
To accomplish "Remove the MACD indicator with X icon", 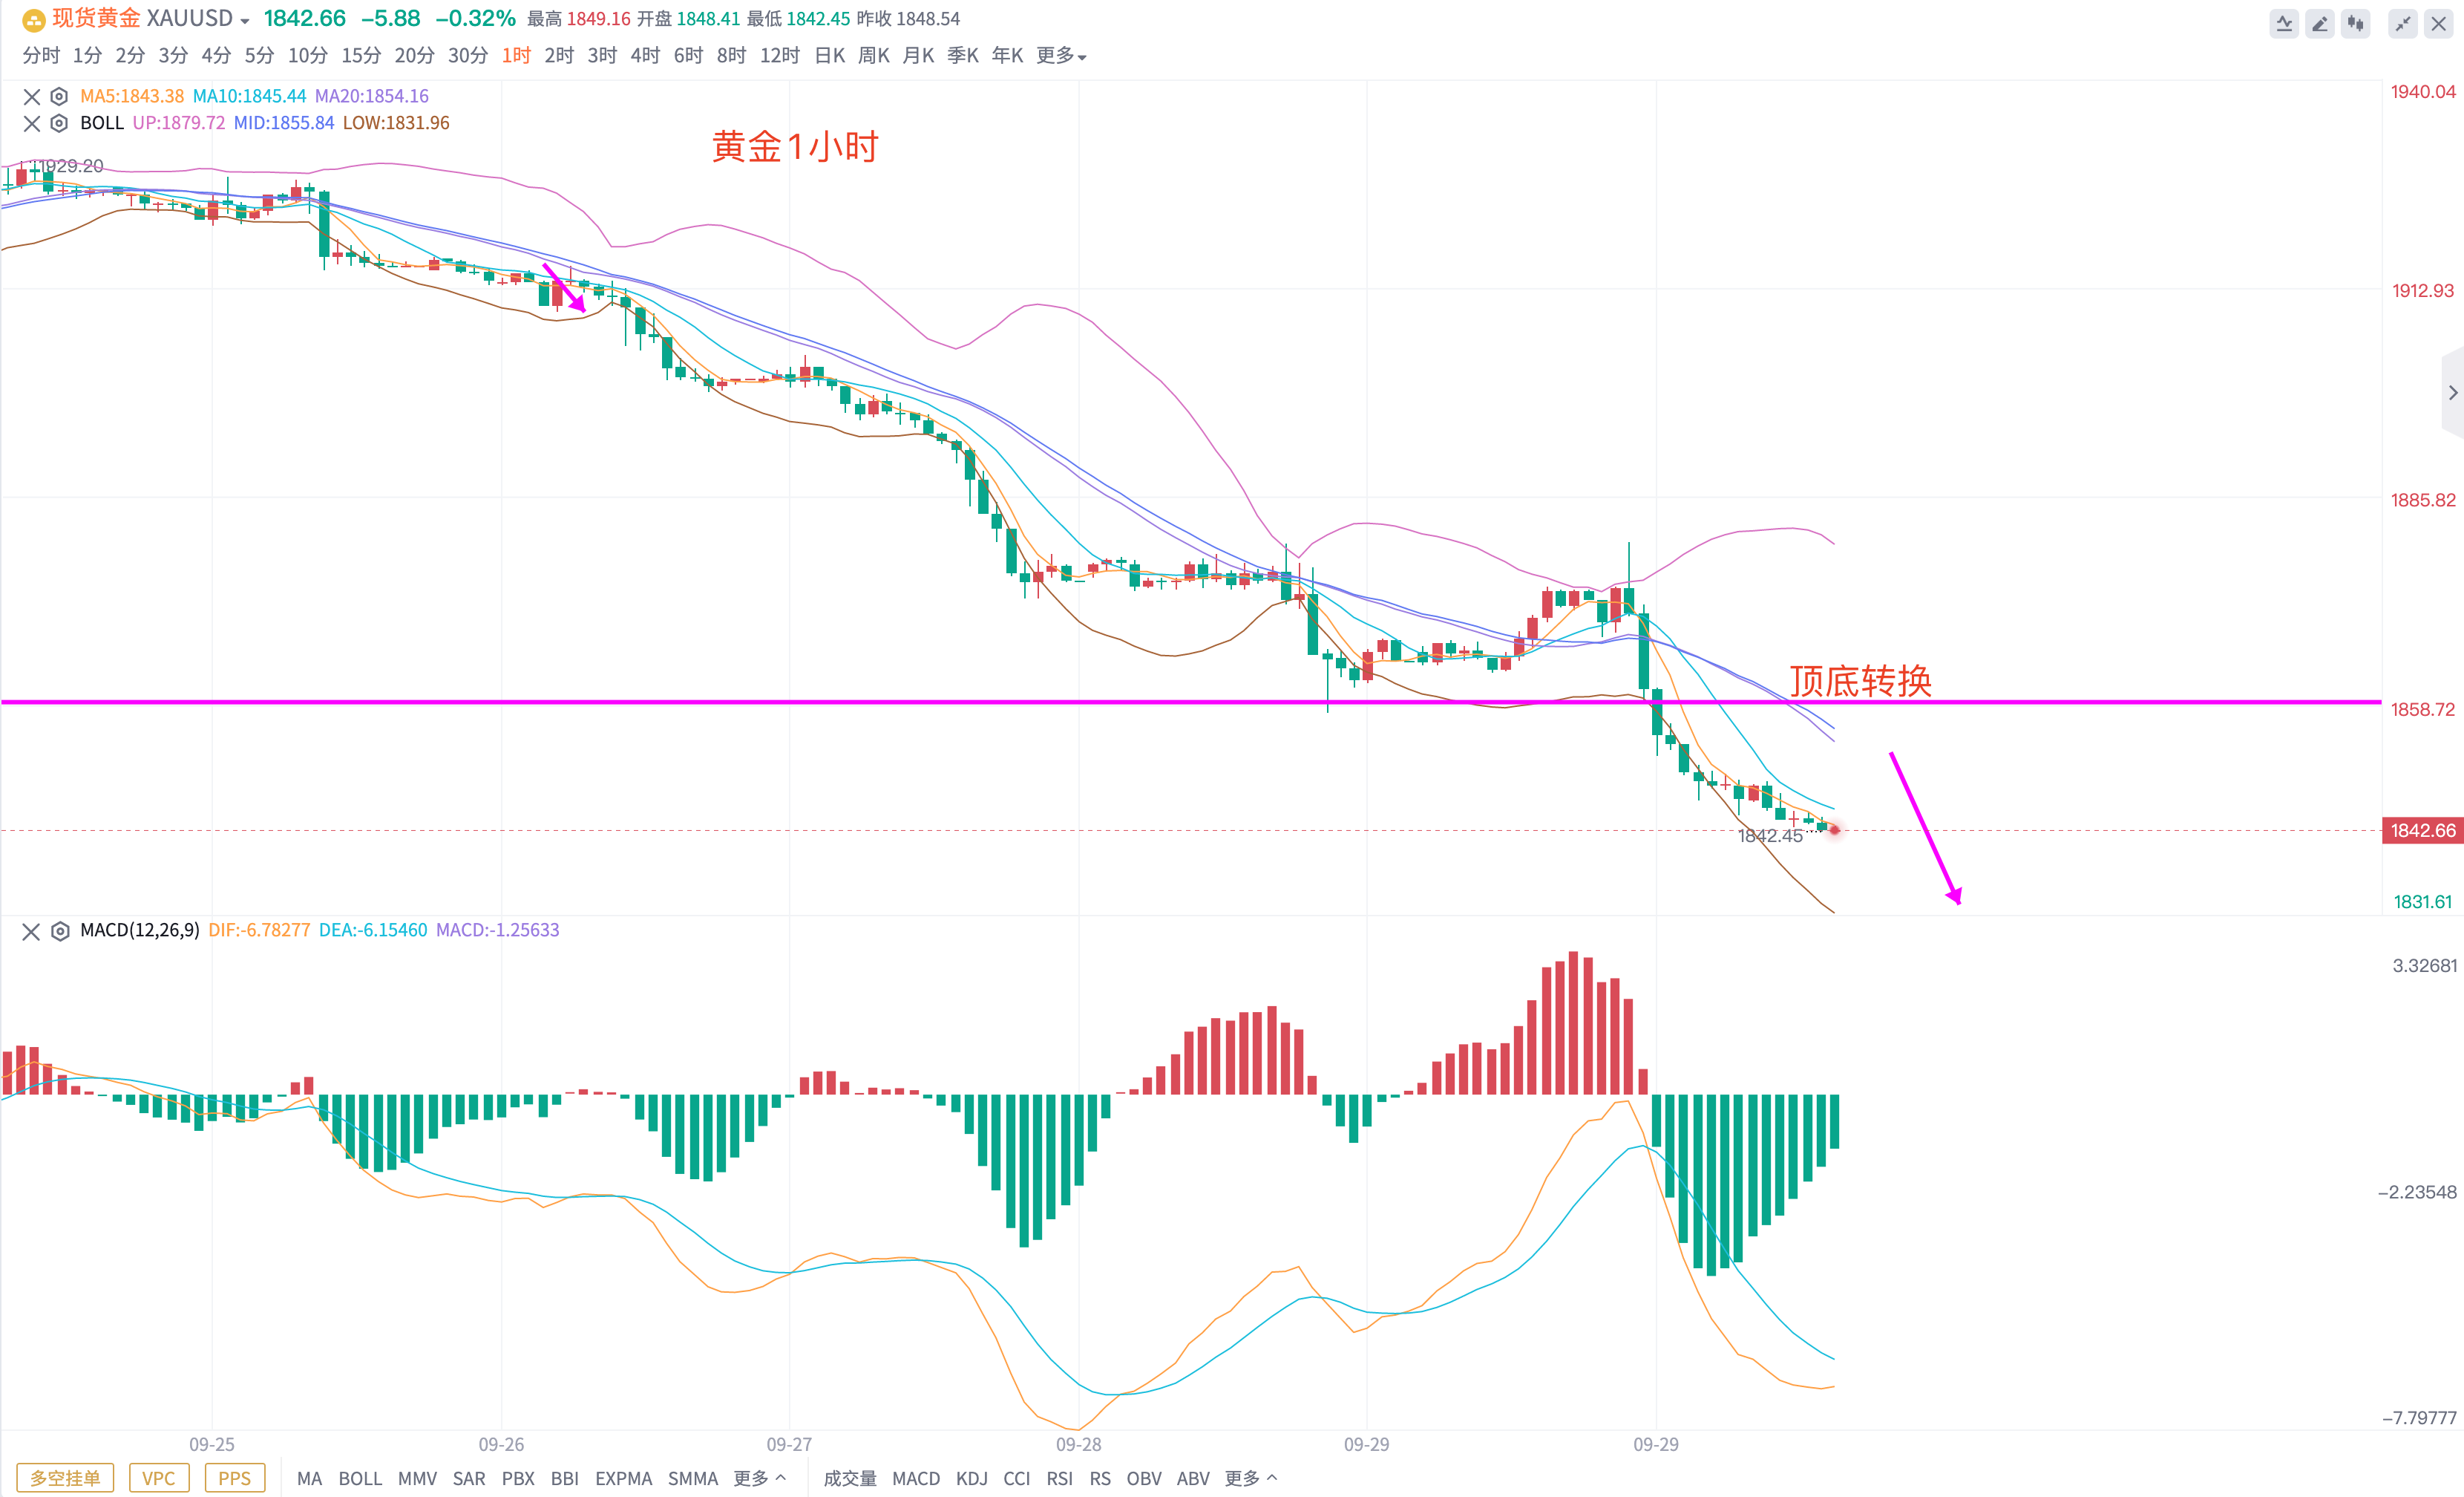I will tap(31, 930).
